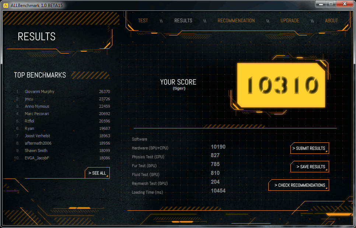Open the RECOMMENDATION tab
Viewport: 356px width, 228px height.
[x=236, y=21]
